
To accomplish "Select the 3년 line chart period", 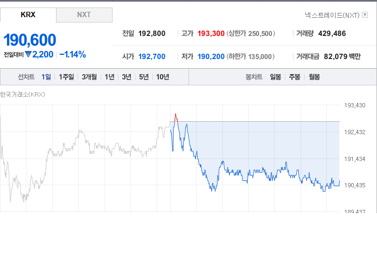I will click(127, 77).
